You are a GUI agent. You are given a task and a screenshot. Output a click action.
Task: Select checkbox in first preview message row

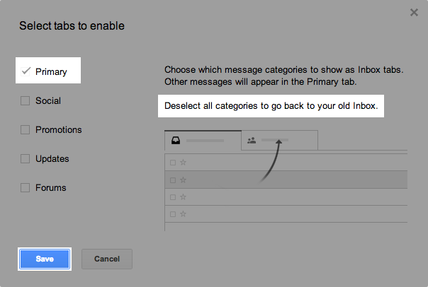point(172,163)
